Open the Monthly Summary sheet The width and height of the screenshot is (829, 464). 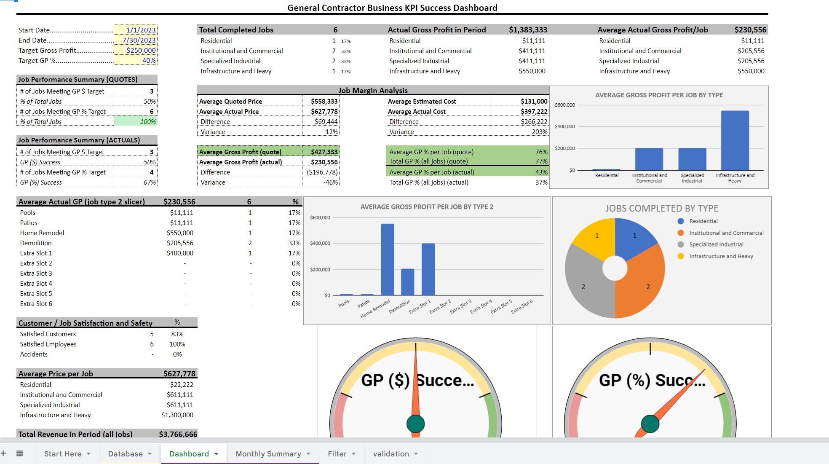tap(268, 454)
